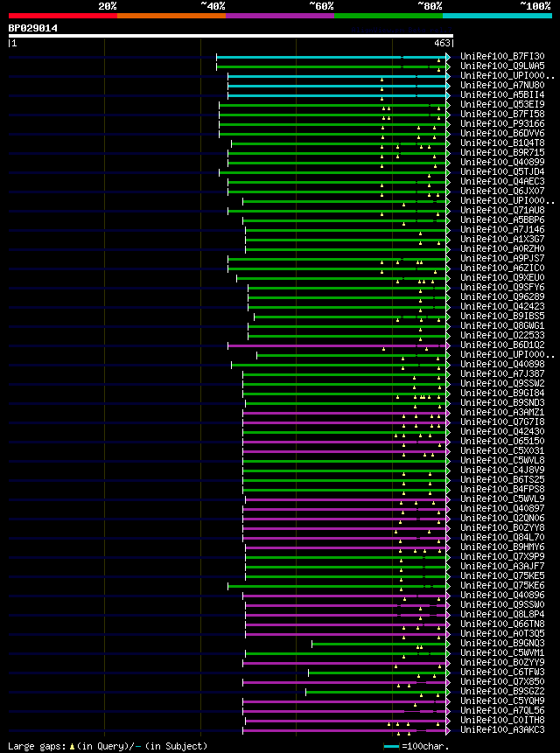Select the UniRef100_B6D1Q2 label

[x=503, y=345]
